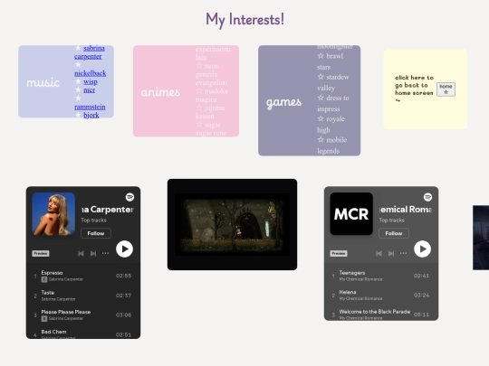Play Sabrina Carpenter top tracks

pyautogui.click(x=124, y=249)
